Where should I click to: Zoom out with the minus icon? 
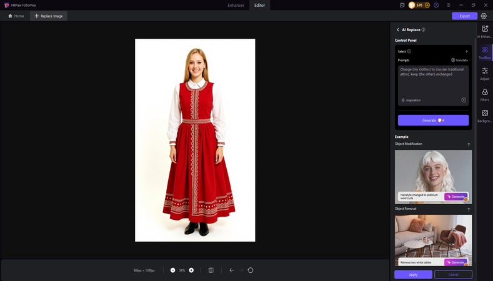tap(172, 270)
